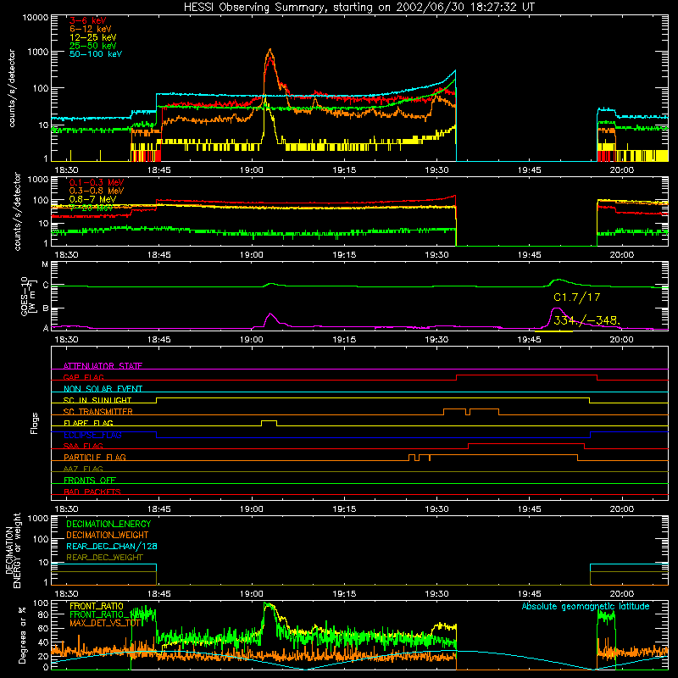Click the Degrees or % axis label
The height and width of the screenshot is (678, 678).
(x=22, y=636)
